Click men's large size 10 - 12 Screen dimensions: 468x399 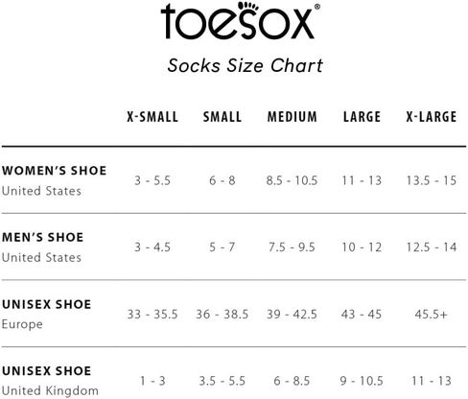point(362,247)
